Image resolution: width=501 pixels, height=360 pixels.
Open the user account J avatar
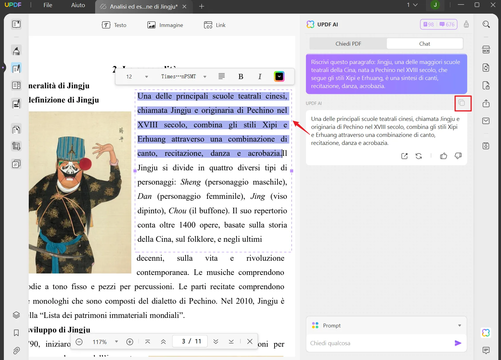(435, 5)
